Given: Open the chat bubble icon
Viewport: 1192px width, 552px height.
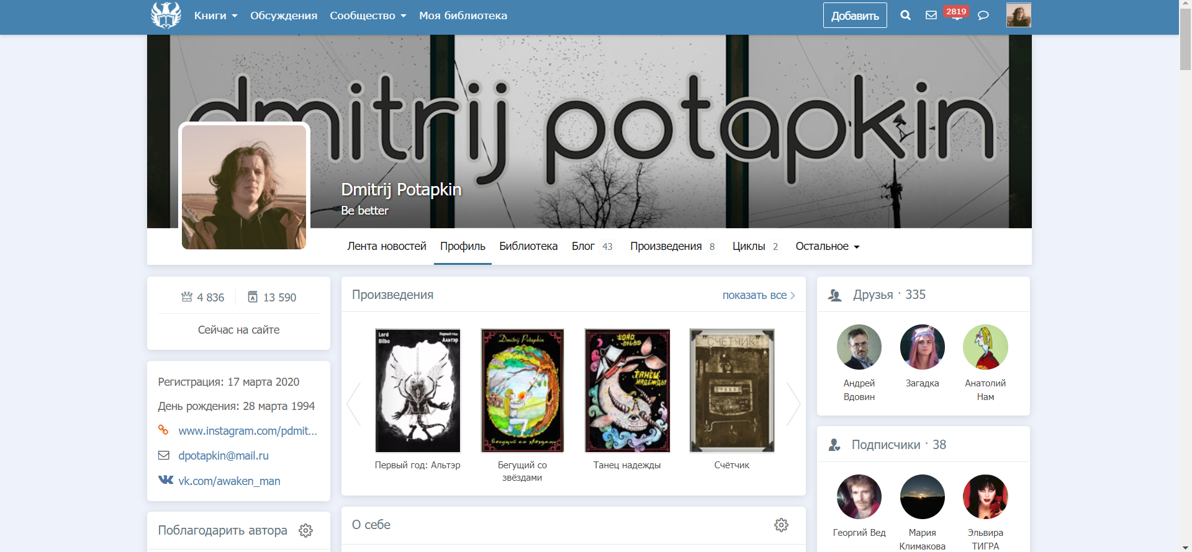Looking at the screenshot, I should [983, 16].
